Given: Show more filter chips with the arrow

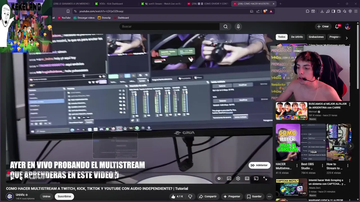Looking at the screenshot, I should [346, 38].
